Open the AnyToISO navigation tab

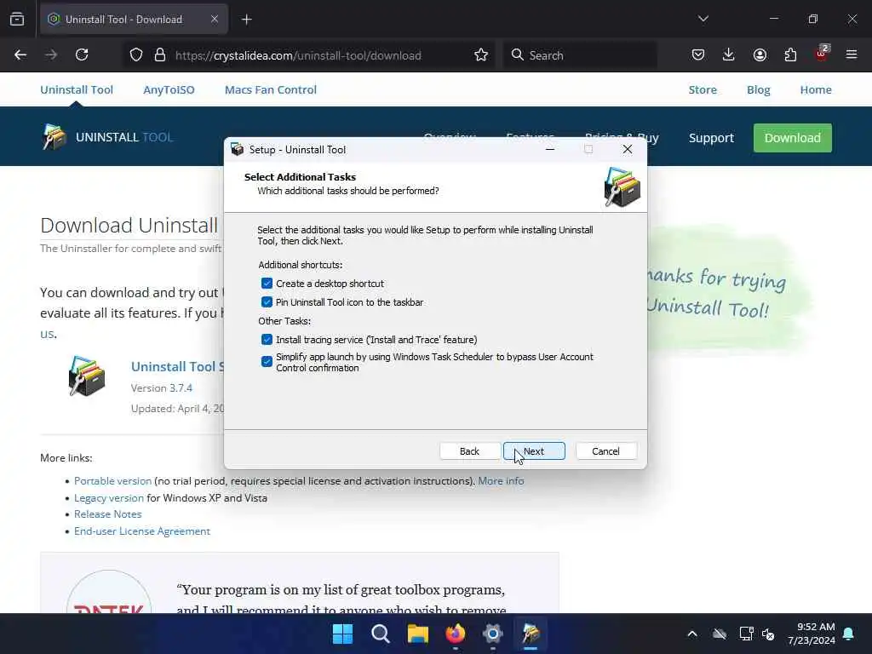[x=169, y=89]
